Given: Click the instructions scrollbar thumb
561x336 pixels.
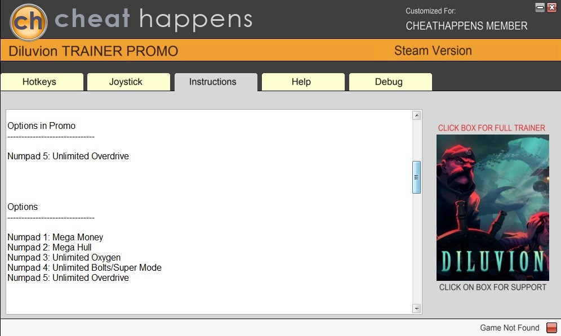Looking at the screenshot, I should click(416, 177).
